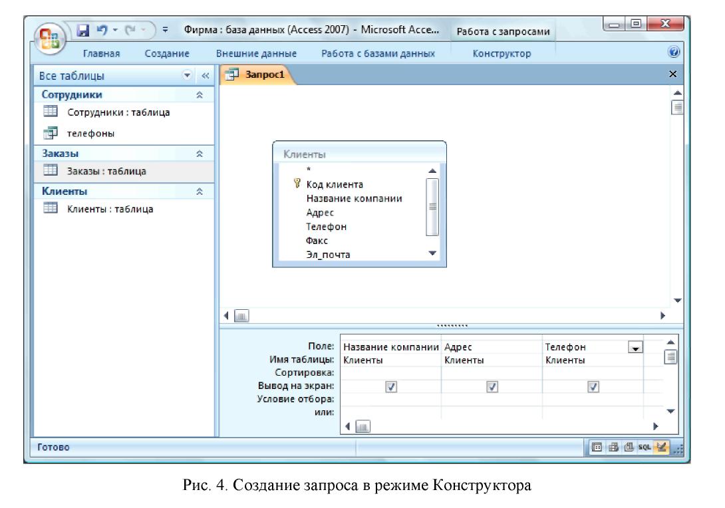
Task: Click the Запрос1 tab query icon
Action: pyautogui.click(x=232, y=74)
